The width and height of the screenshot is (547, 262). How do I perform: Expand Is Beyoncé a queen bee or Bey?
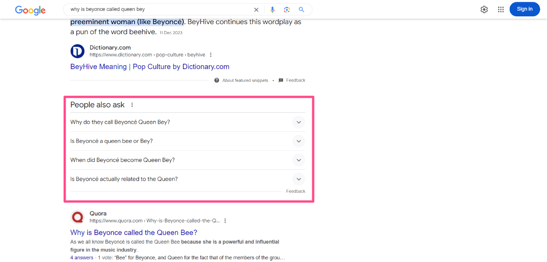[188, 141]
